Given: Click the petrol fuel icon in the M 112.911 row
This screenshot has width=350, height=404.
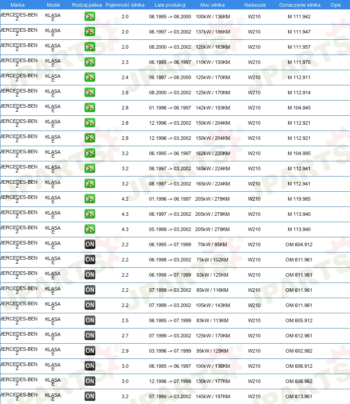Looking at the screenshot, I should tap(90, 77).
